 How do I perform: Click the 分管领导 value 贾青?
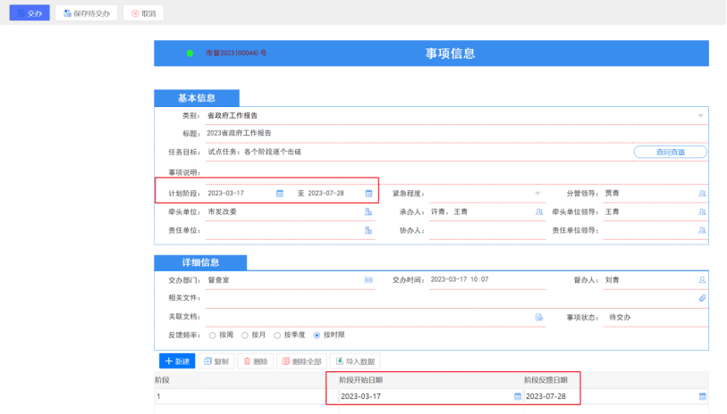[x=612, y=194]
